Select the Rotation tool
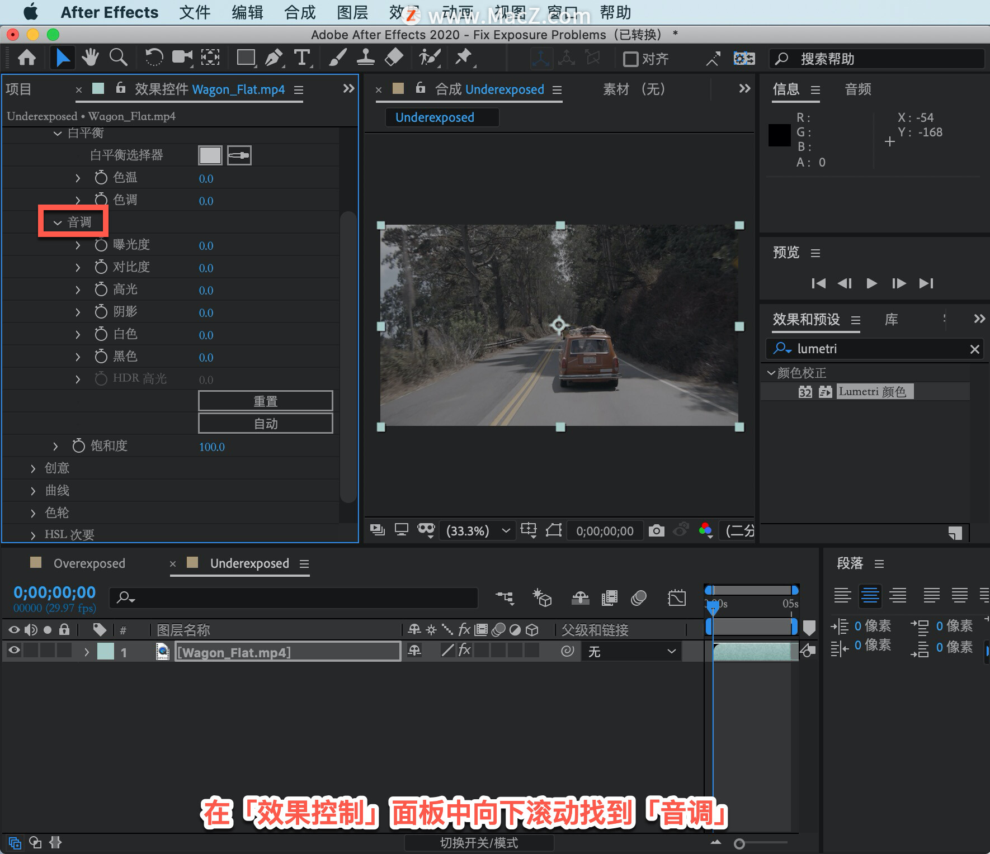 click(153, 58)
